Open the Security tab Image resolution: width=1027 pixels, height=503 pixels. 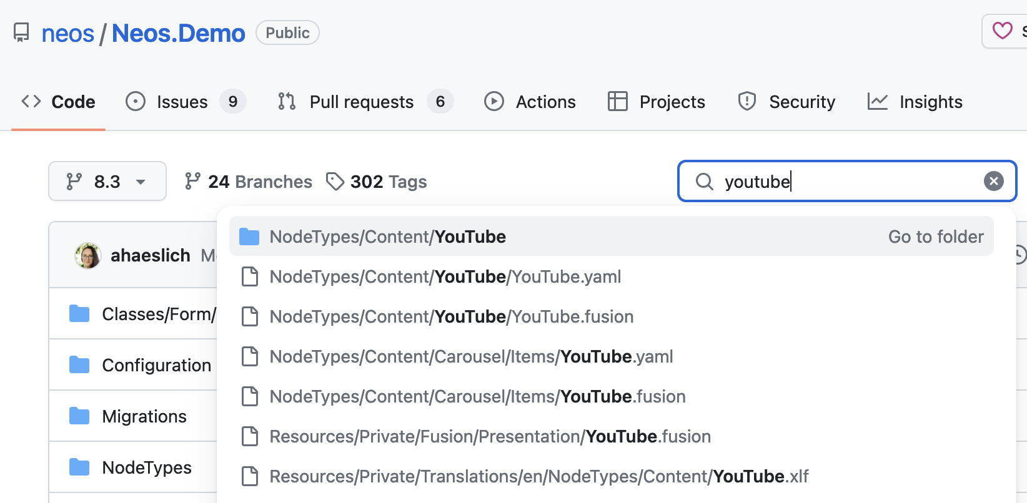coord(786,102)
